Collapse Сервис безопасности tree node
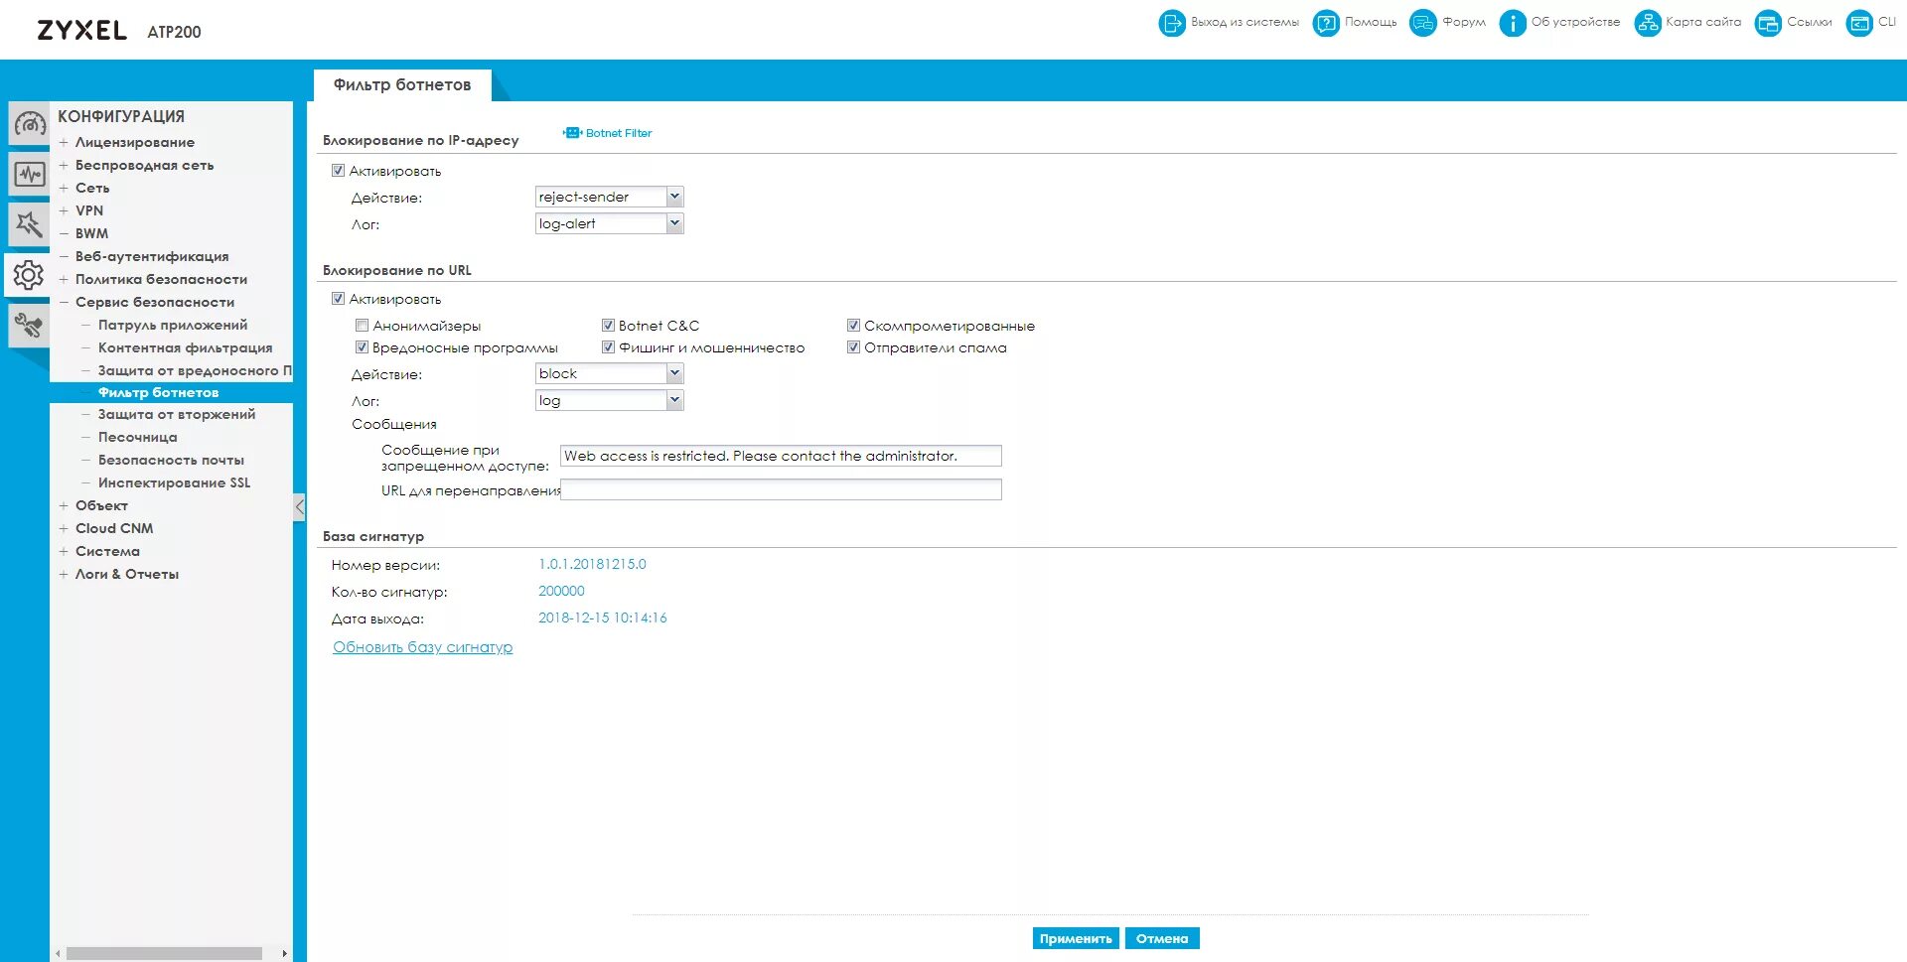1907x962 pixels. 64,303
